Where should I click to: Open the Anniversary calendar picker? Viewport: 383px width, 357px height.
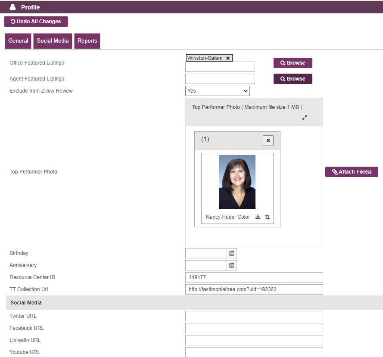(x=231, y=265)
